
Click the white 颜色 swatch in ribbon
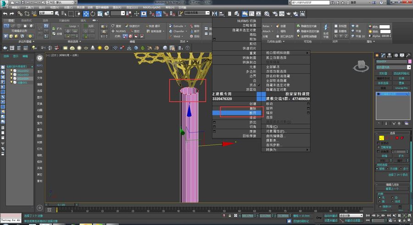(385, 27)
